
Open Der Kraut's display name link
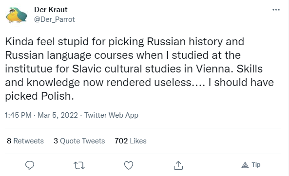51,10
